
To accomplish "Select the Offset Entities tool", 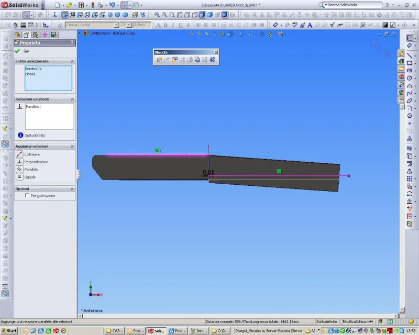I will pyautogui.click(x=410, y=163).
